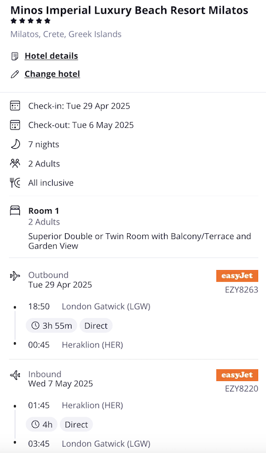
Task: Click the 3h 55m duration badge
Action: (52, 326)
